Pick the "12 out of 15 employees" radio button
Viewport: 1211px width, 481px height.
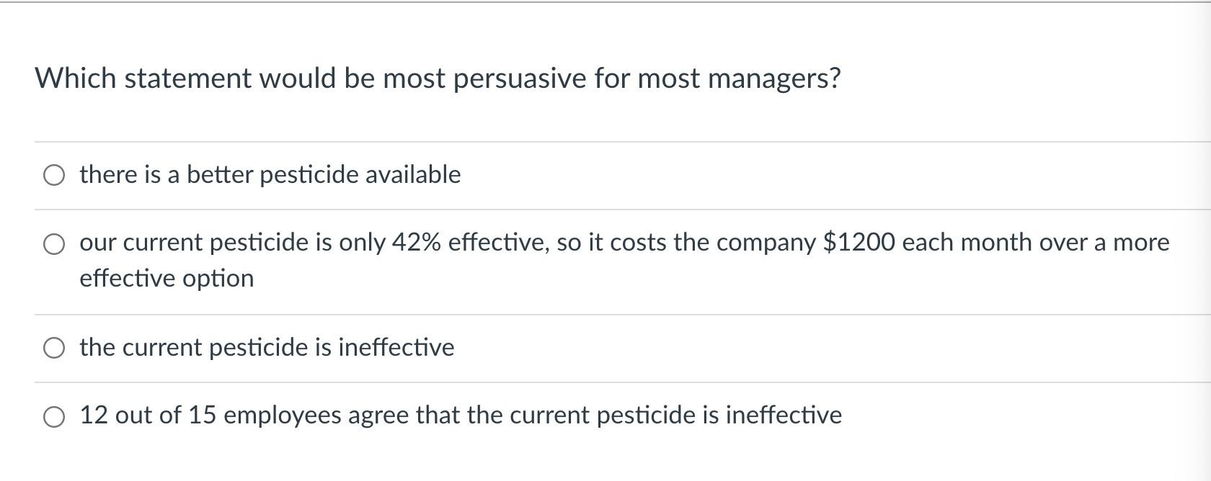click(54, 416)
